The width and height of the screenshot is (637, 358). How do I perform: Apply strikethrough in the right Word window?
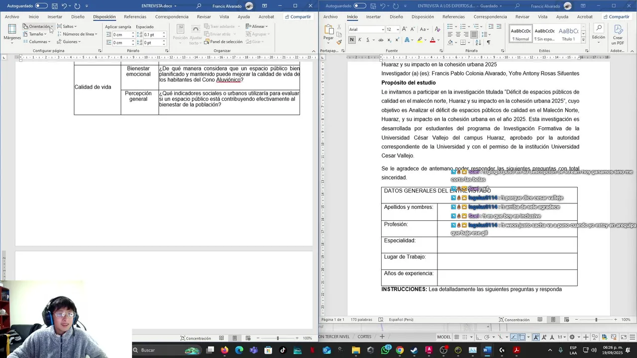(381, 40)
